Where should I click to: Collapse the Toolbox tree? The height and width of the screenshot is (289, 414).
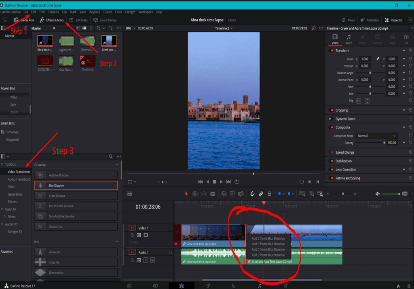[2, 164]
